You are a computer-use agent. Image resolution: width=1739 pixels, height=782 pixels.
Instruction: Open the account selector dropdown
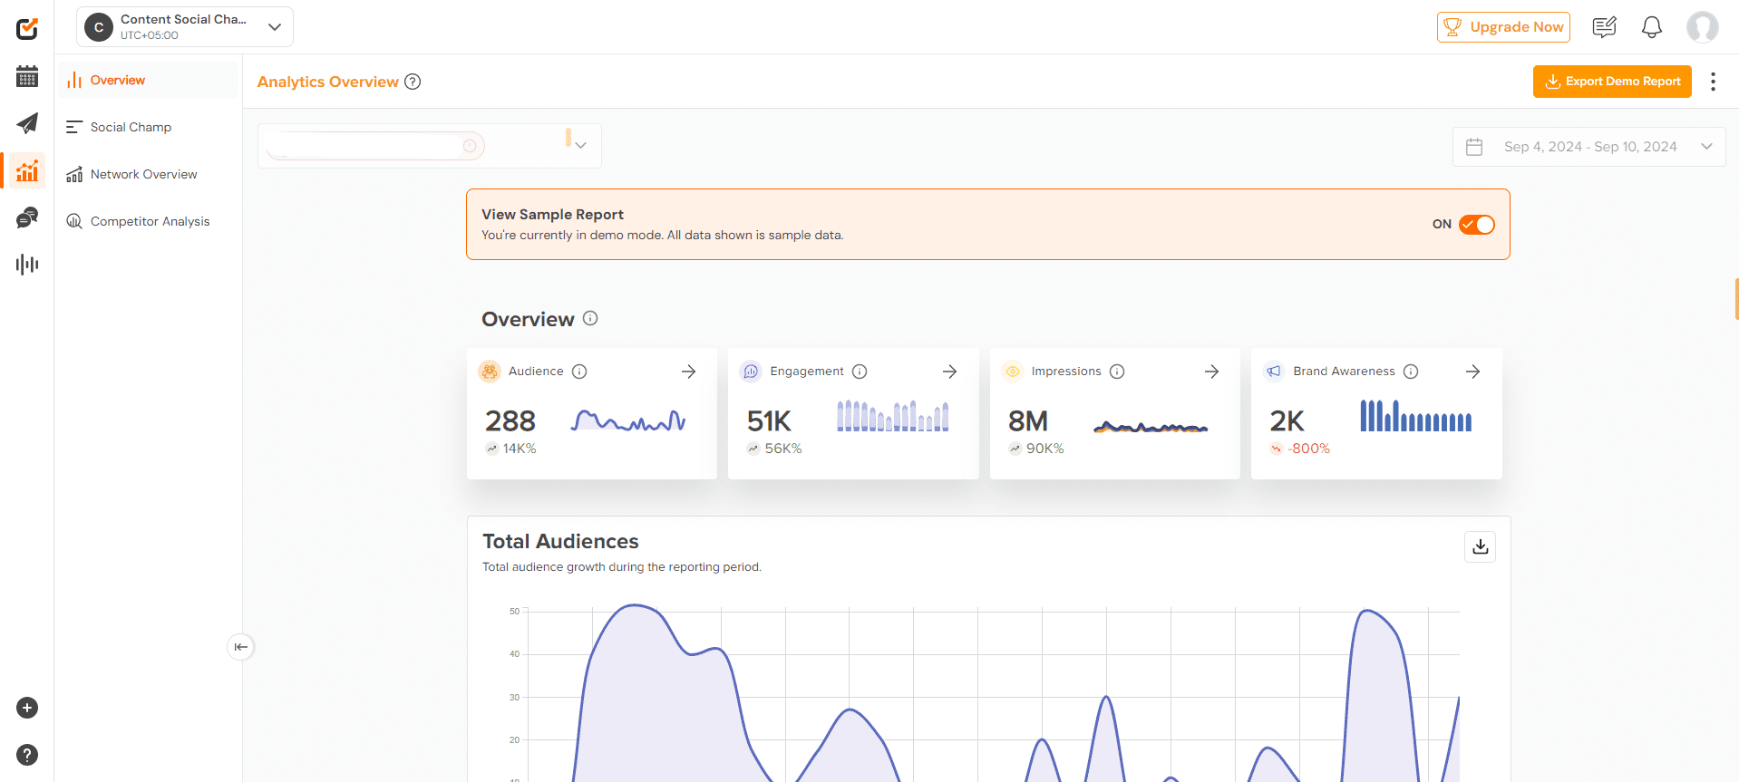pyautogui.click(x=430, y=146)
